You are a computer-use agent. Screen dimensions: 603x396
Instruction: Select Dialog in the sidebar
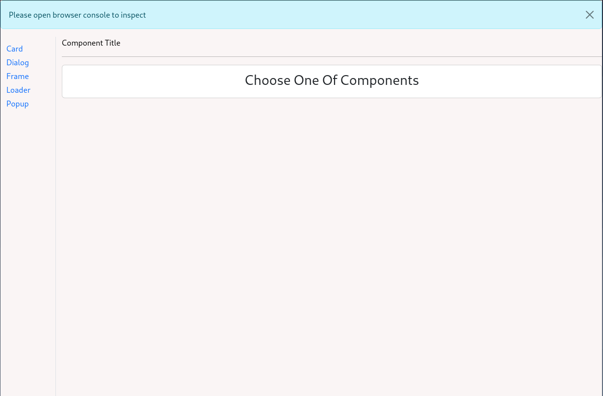[18, 63]
